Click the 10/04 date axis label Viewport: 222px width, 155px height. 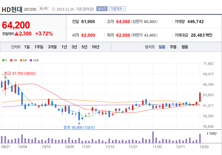(x=23, y=147)
